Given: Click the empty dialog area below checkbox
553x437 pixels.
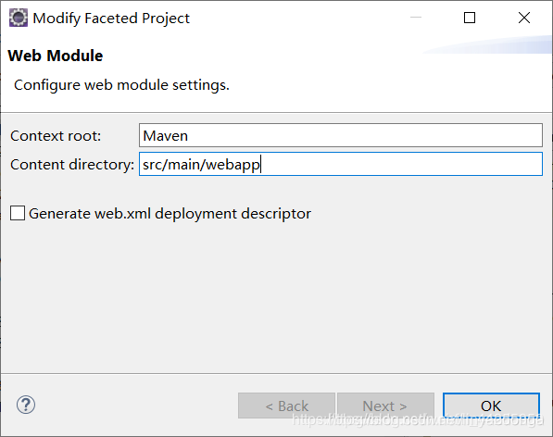Looking at the screenshot, I should tap(276, 296).
